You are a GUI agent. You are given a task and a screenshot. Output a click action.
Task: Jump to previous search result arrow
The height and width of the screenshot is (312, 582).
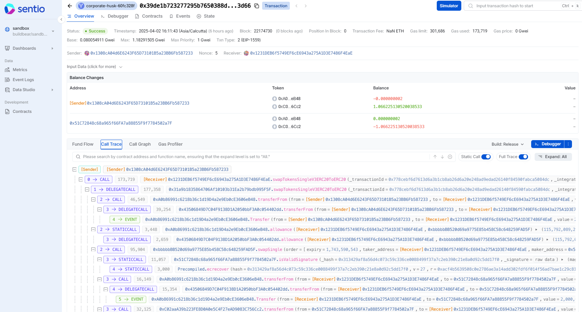click(435, 157)
